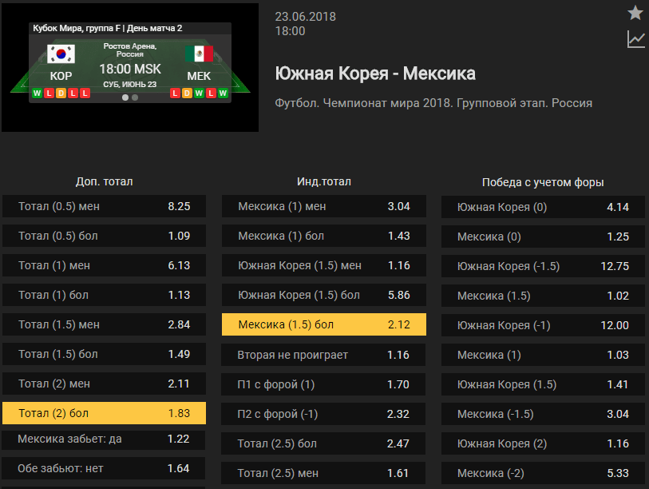Deselect highlighted Мексика (1.5) бол bet
Image resolution: width=649 pixels, height=489 pixels.
point(324,324)
